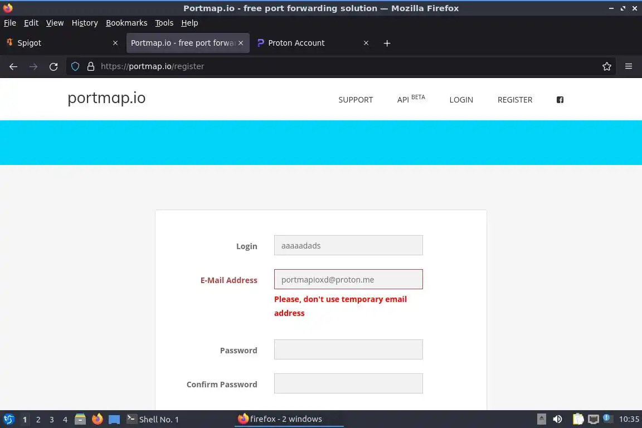Viewport: 642px width, 428px height.
Task: Open the REGISTER link in header
Action: 515,100
